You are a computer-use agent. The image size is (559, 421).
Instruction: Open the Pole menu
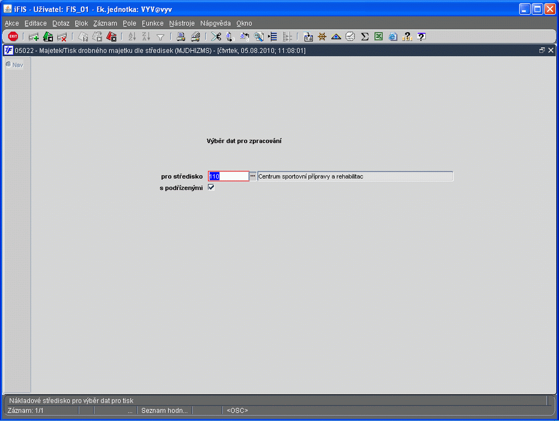[129, 23]
